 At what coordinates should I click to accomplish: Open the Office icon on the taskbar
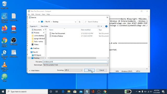(93, 92)
